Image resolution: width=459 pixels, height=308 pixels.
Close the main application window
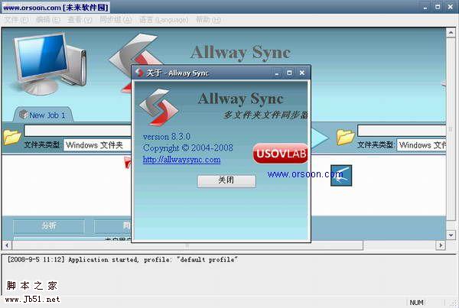(451, 7)
